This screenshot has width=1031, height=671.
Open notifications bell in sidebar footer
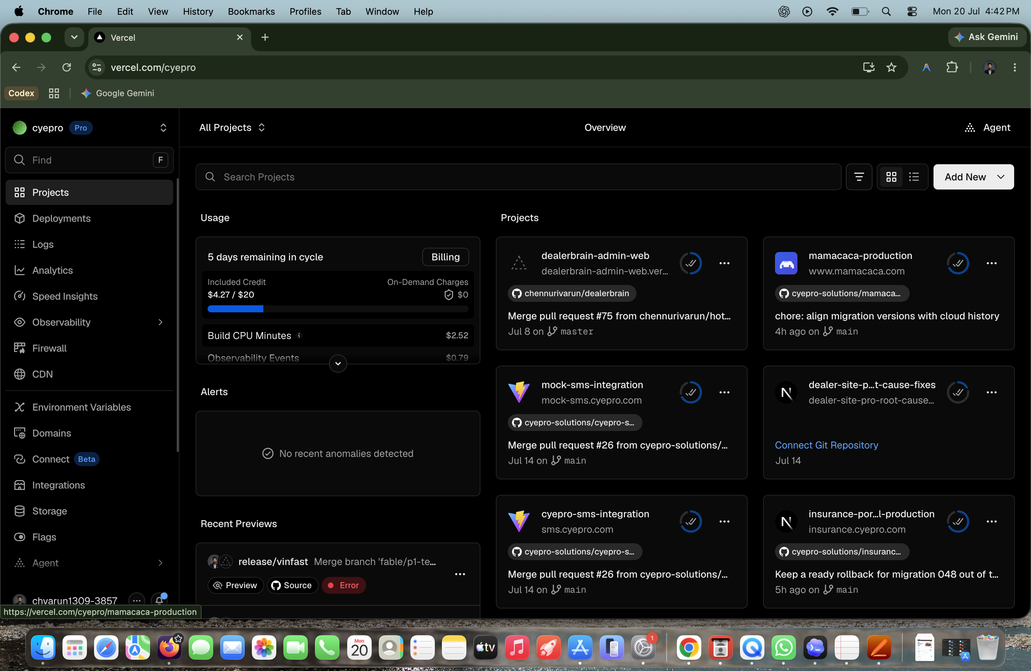click(x=160, y=600)
